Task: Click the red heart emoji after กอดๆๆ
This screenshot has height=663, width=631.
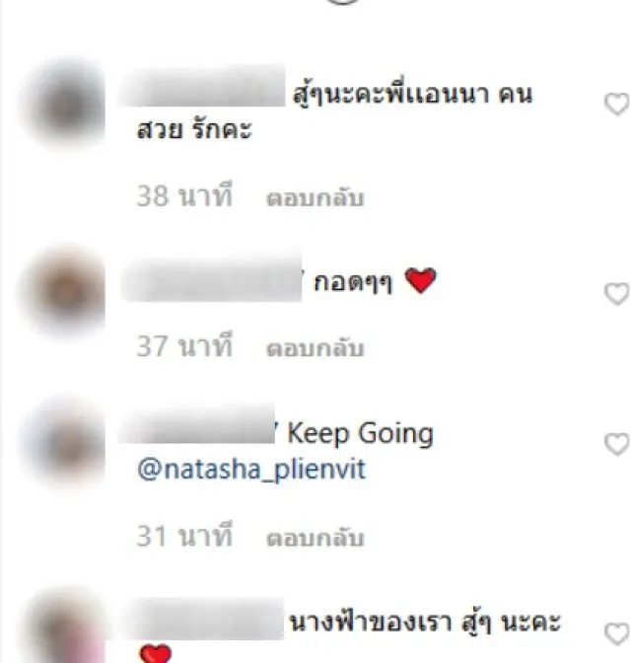Action: tap(420, 280)
